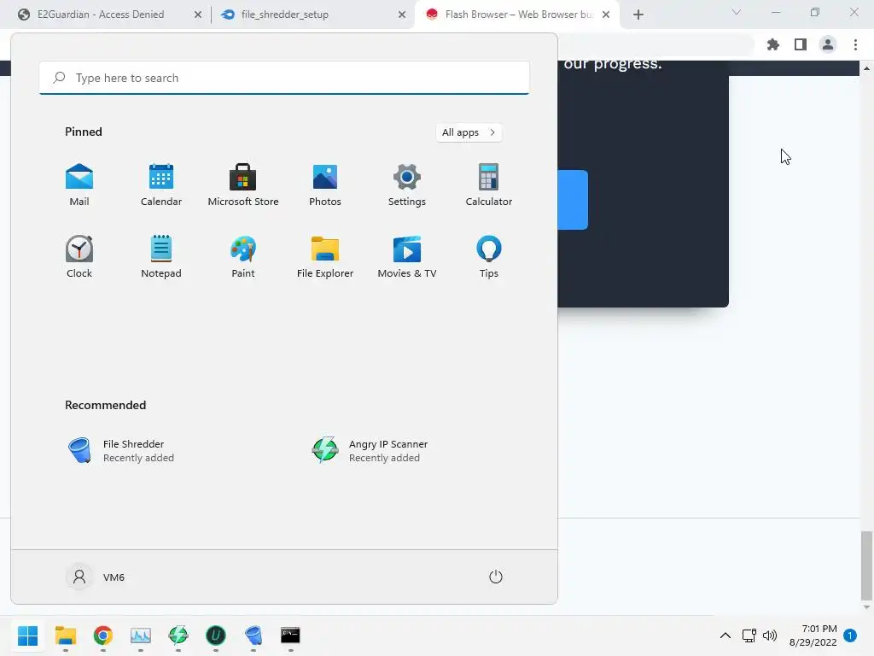Open File Explorer from the taskbar
Viewport: 874px width, 656px height.
[x=65, y=635]
